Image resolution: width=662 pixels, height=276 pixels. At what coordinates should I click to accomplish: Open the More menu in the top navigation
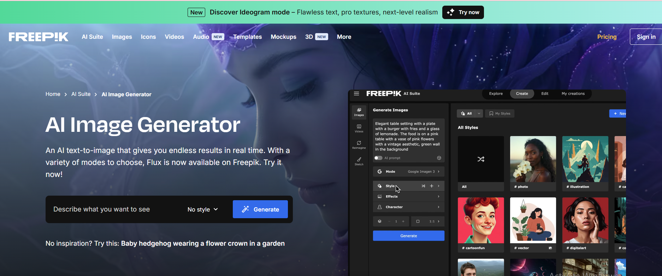coord(344,37)
